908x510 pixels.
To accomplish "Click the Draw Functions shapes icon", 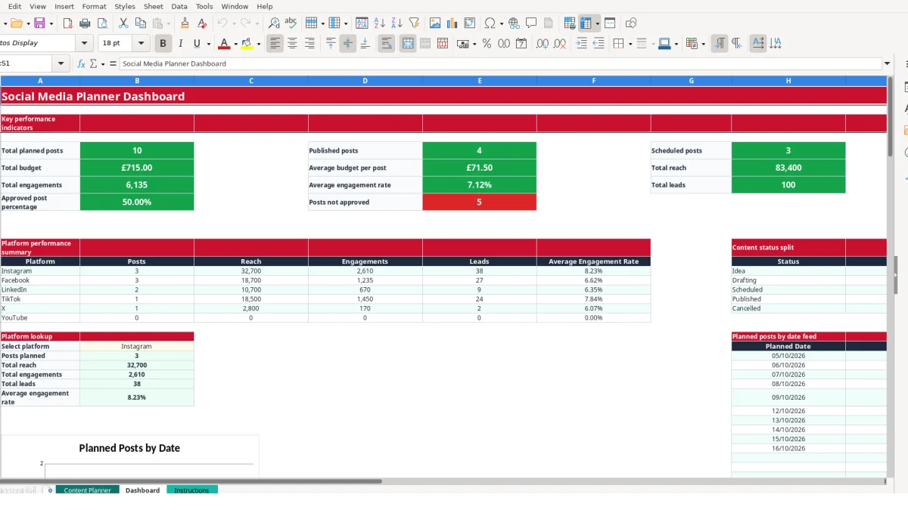I will (631, 23).
